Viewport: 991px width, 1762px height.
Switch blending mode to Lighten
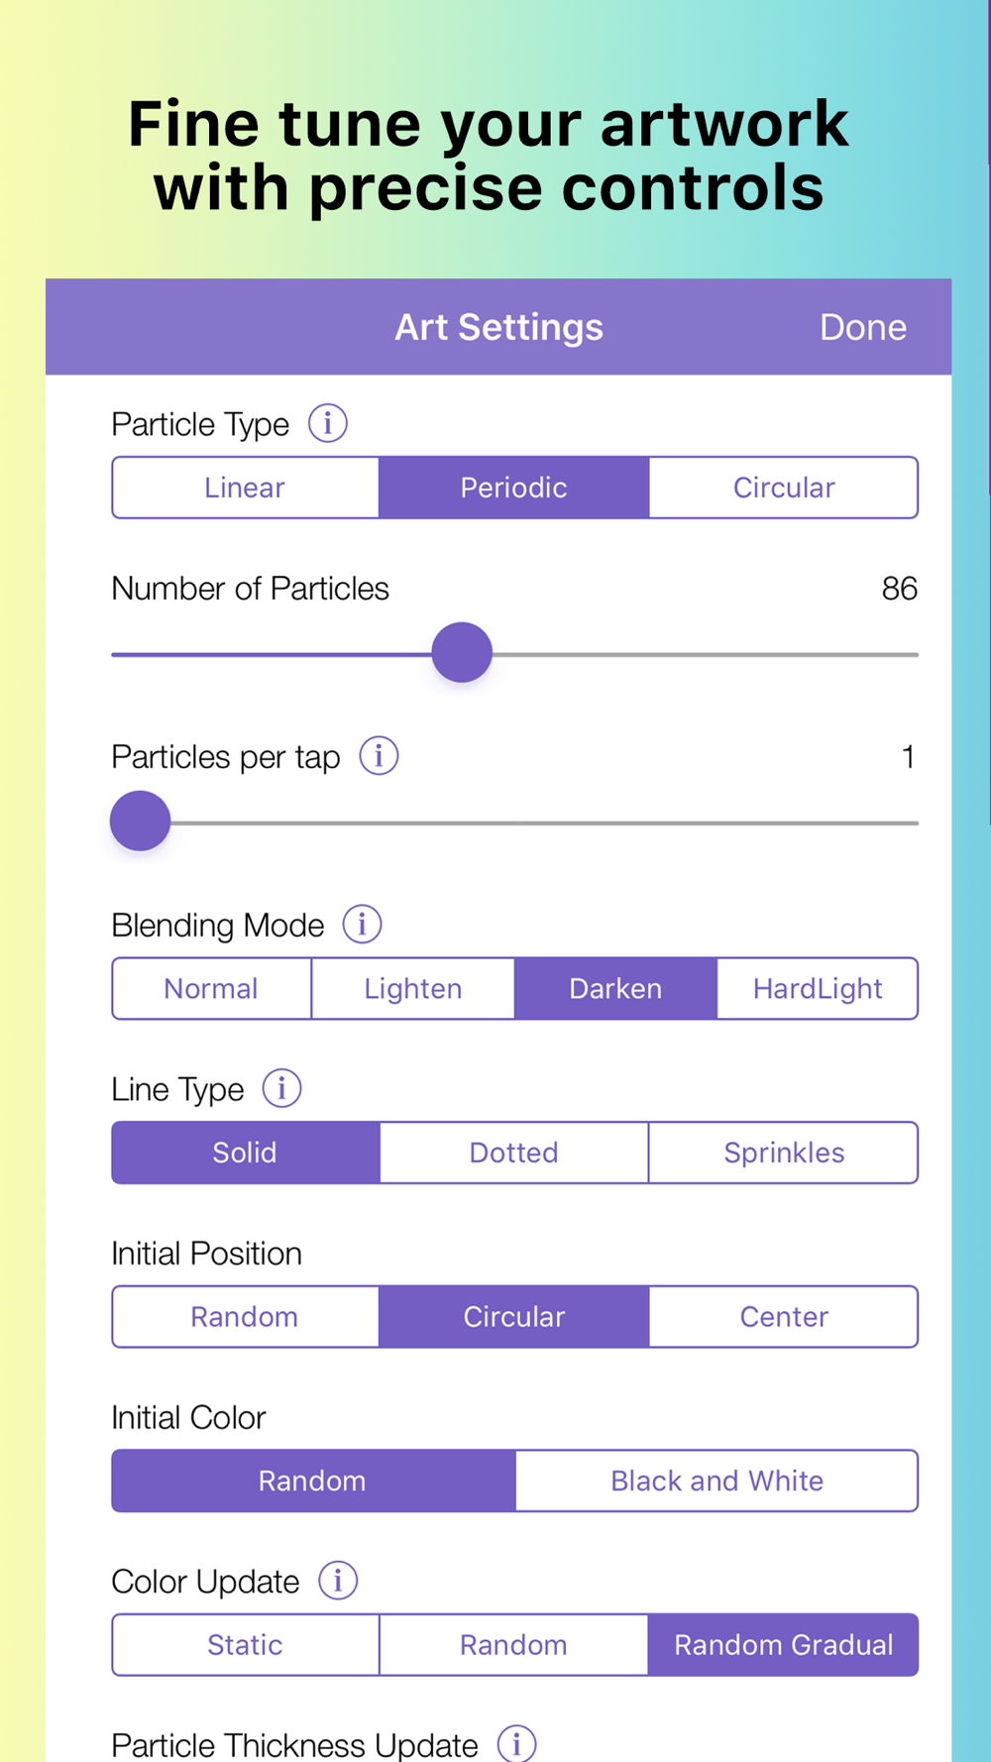point(413,988)
